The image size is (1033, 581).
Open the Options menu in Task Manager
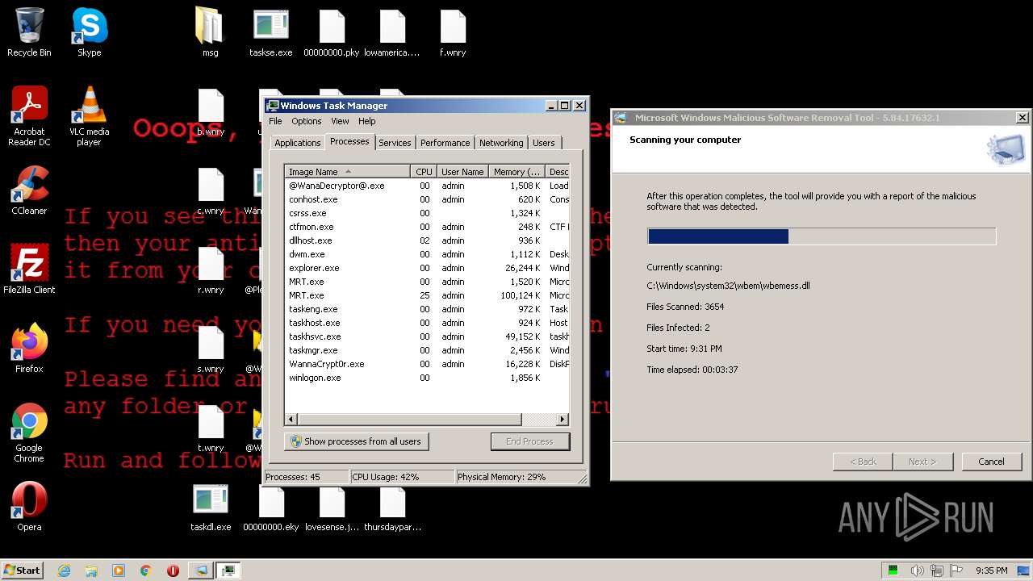306,121
